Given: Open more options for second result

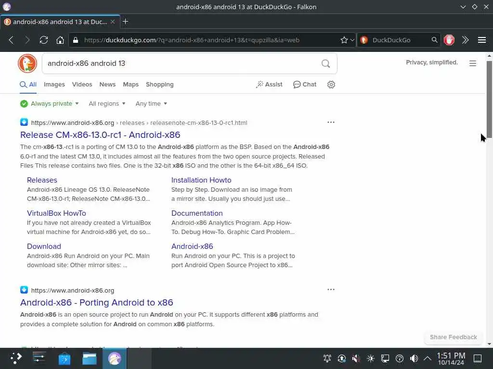Looking at the screenshot, I should [x=331, y=289].
